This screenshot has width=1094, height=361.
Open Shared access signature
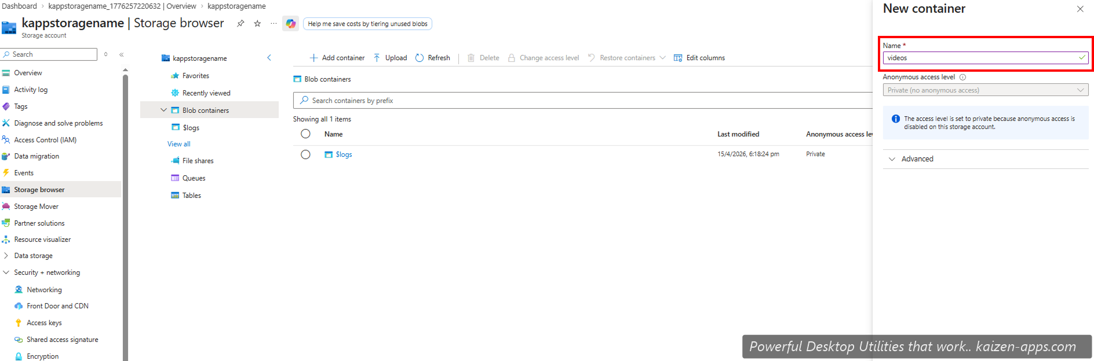pyautogui.click(x=62, y=340)
